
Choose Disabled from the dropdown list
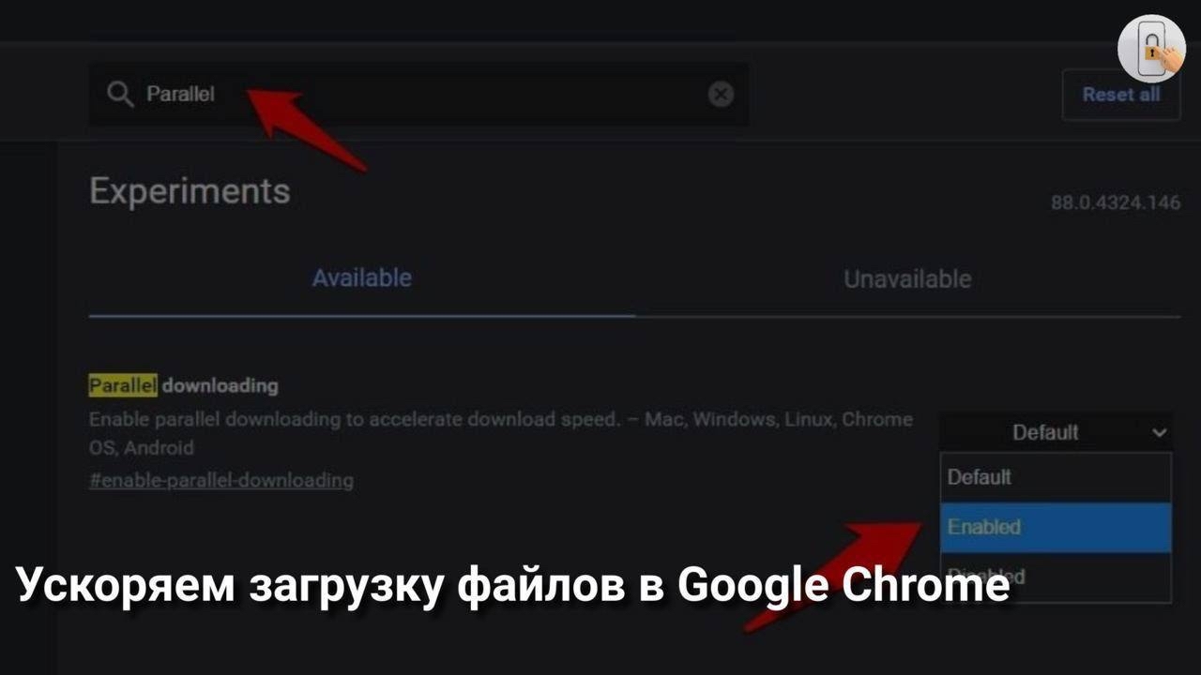(x=1056, y=576)
